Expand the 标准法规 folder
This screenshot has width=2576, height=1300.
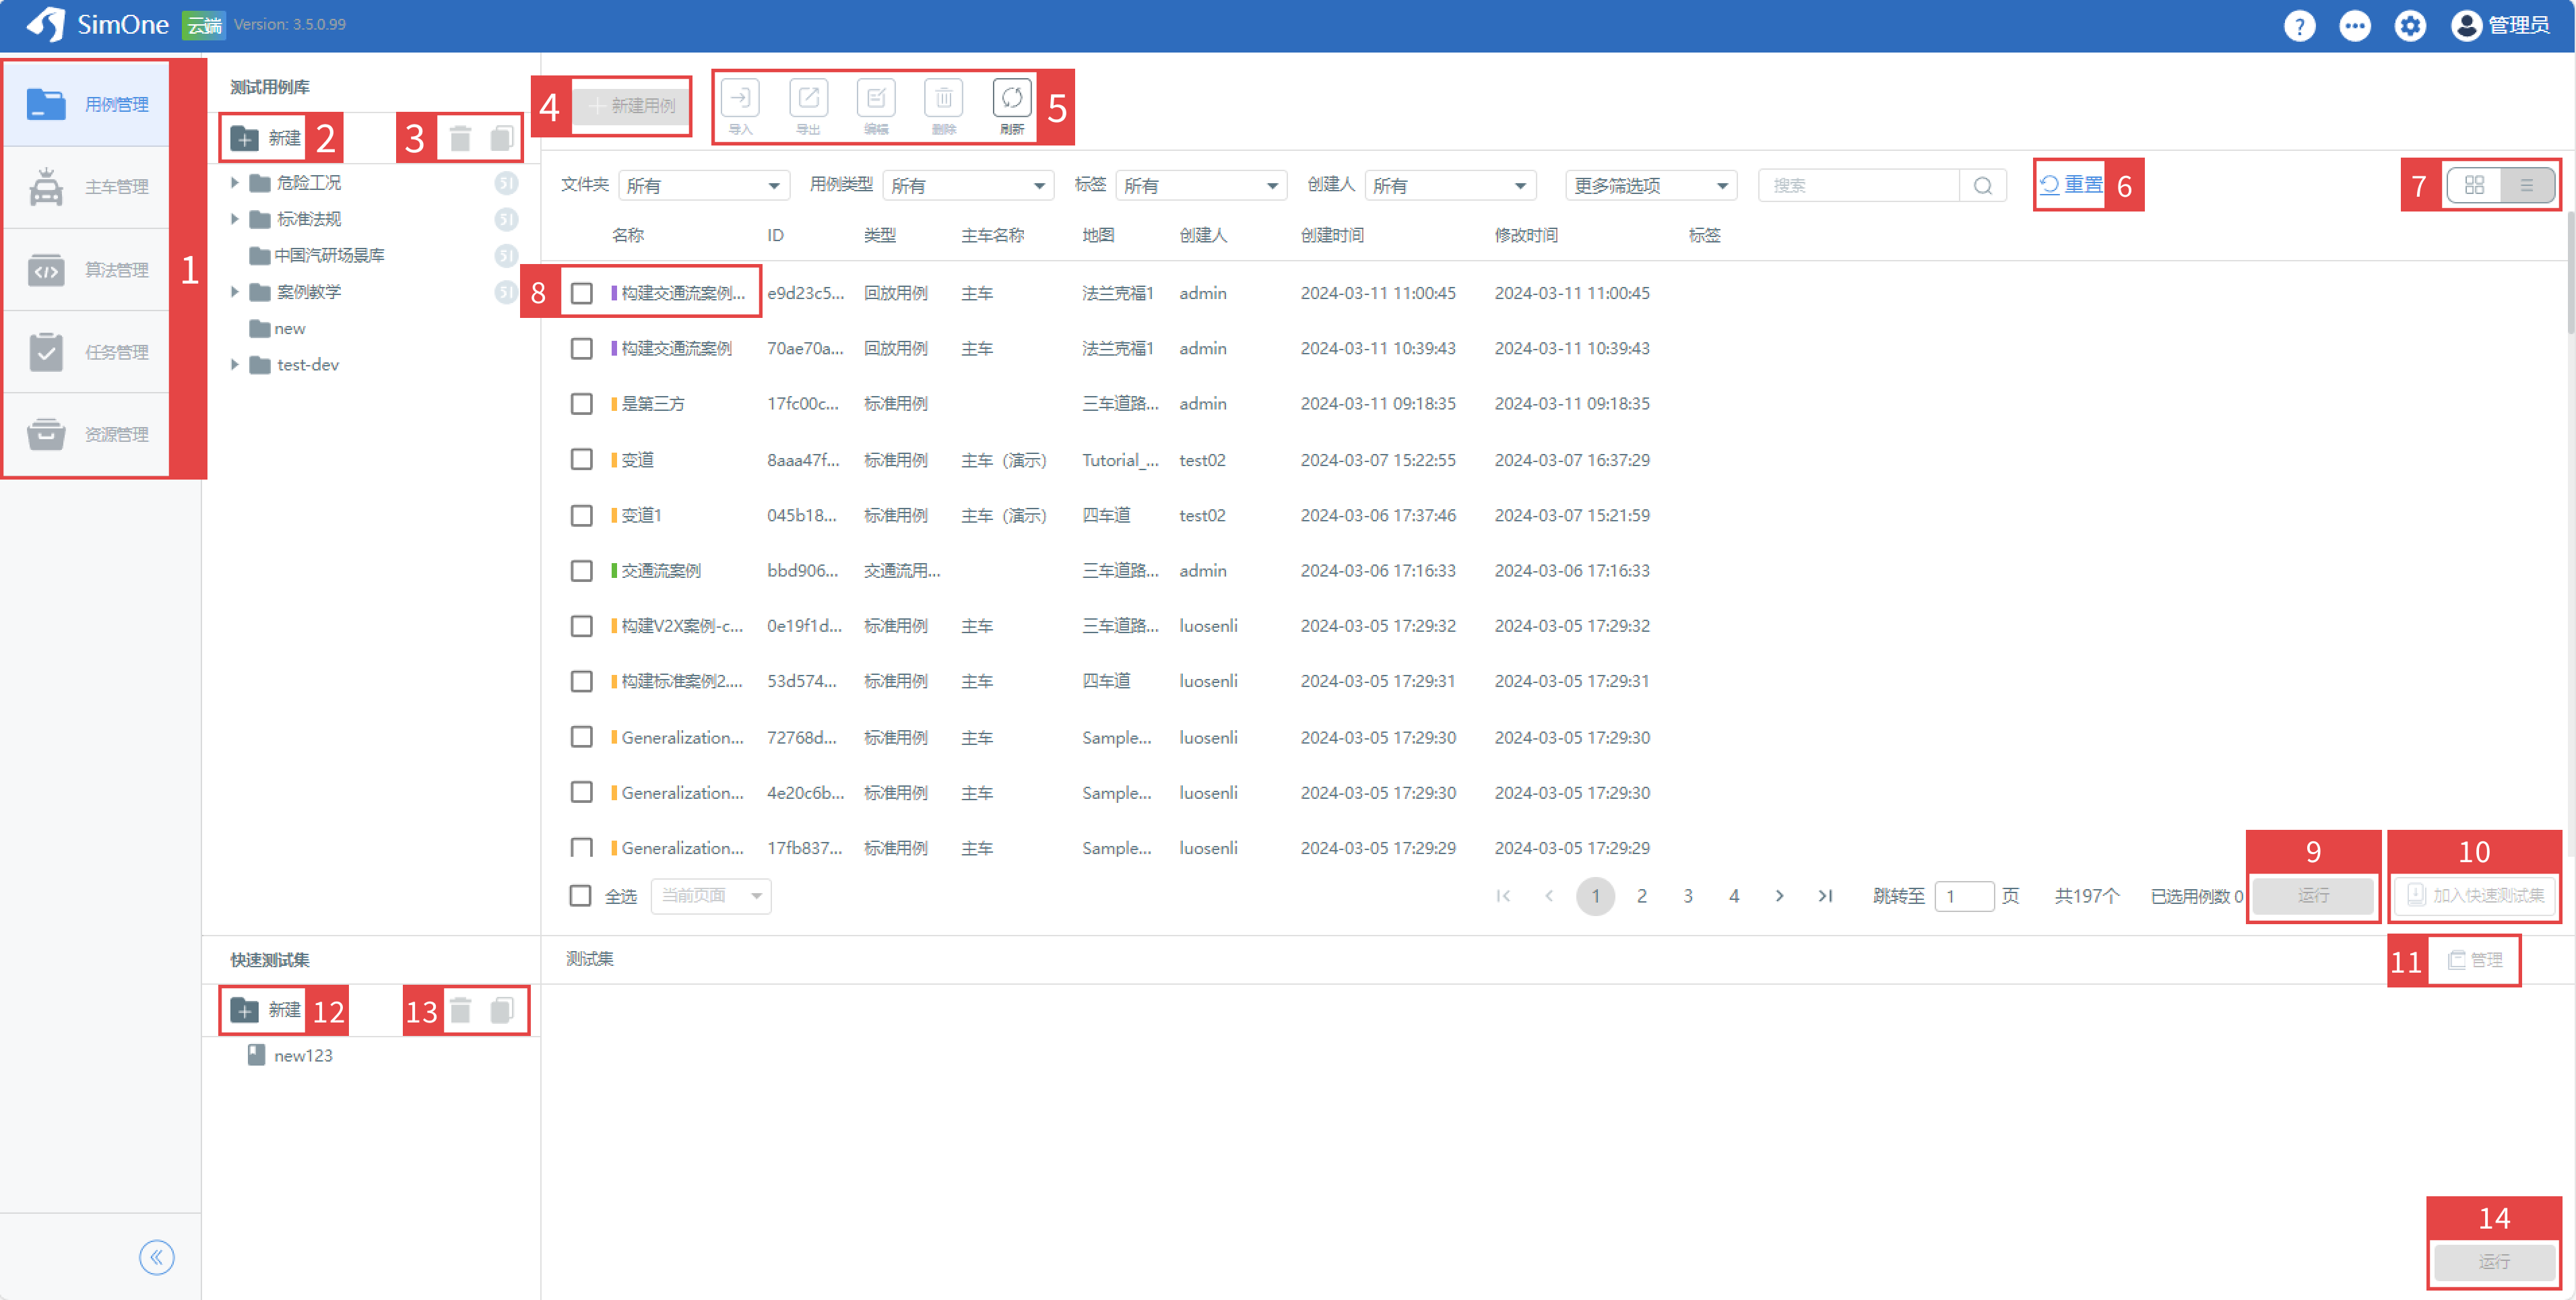coord(234,218)
